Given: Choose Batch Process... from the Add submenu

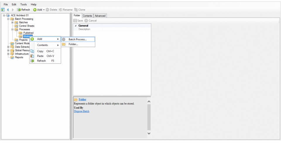Looking at the screenshot, I should coord(78,39).
